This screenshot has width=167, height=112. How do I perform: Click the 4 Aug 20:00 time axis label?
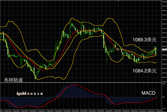click(84, 111)
